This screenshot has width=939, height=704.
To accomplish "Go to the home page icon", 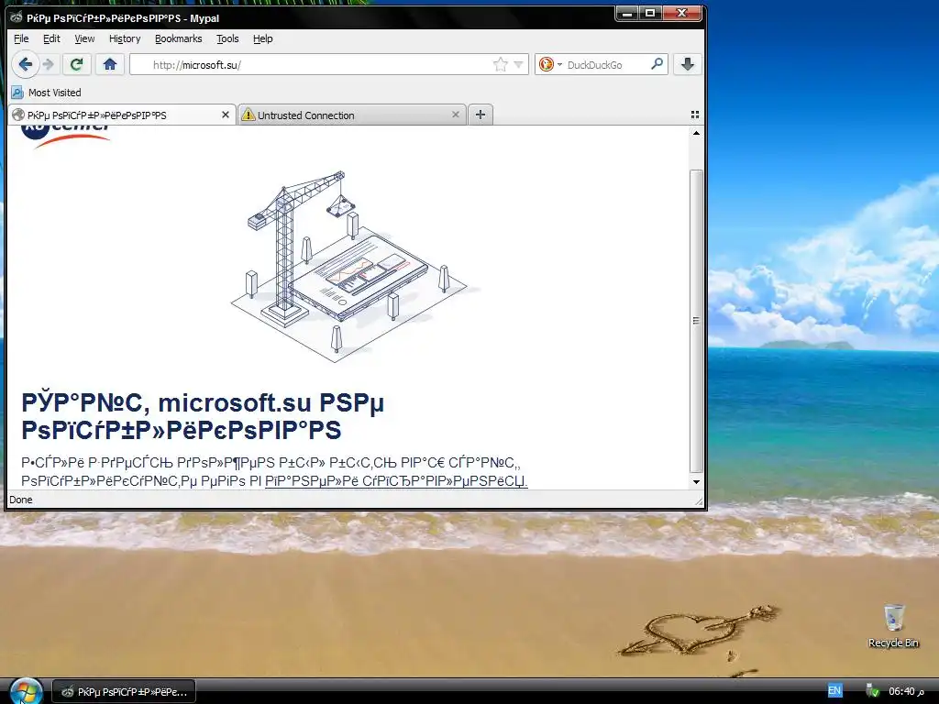I will [110, 64].
